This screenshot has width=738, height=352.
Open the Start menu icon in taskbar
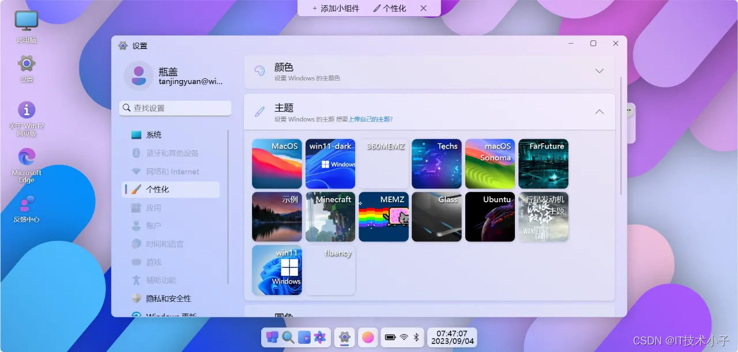click(x=272, y=338)
